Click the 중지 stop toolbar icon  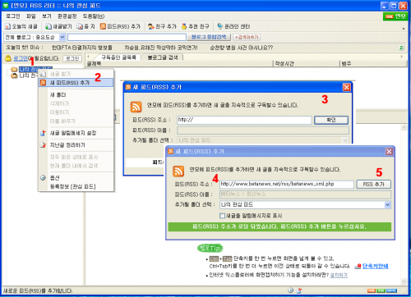80,26
